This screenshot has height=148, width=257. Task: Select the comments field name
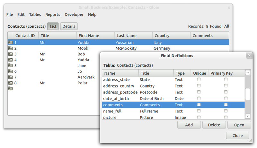113,105
